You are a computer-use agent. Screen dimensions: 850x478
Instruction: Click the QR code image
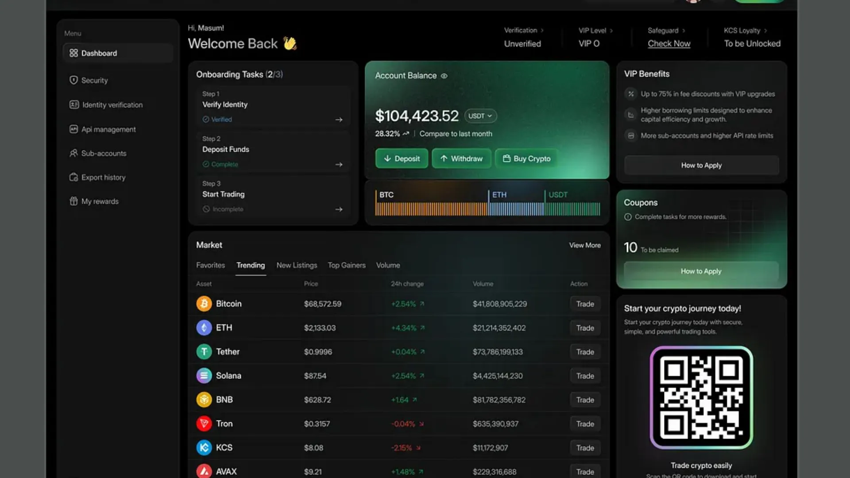pos(701,397)
